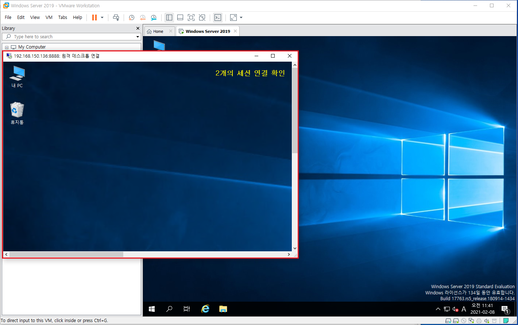The height and width of the screenshot is (325, 518).
Task: Click the 'To direct input to this VM' text
Action: (x=54, y=321)
